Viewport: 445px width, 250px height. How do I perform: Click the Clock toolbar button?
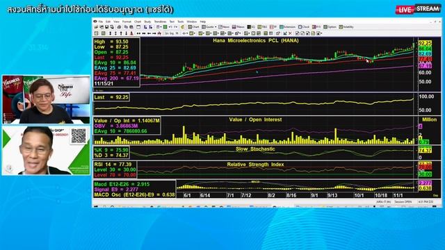tap(304, 27)
